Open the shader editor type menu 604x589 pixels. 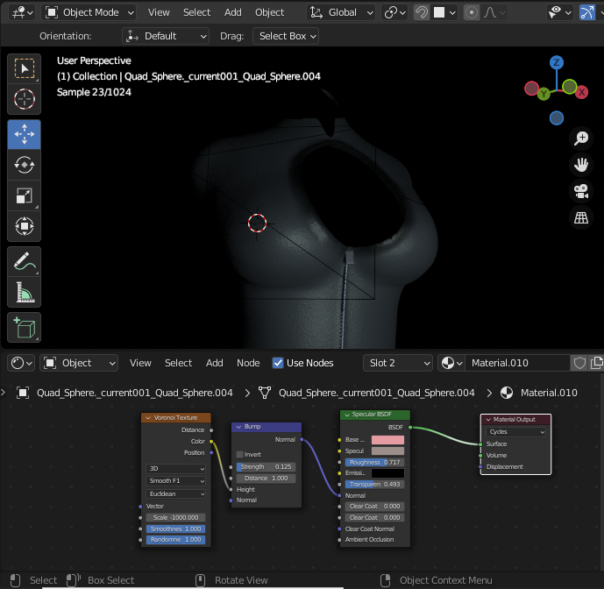(x=21, y=363)
